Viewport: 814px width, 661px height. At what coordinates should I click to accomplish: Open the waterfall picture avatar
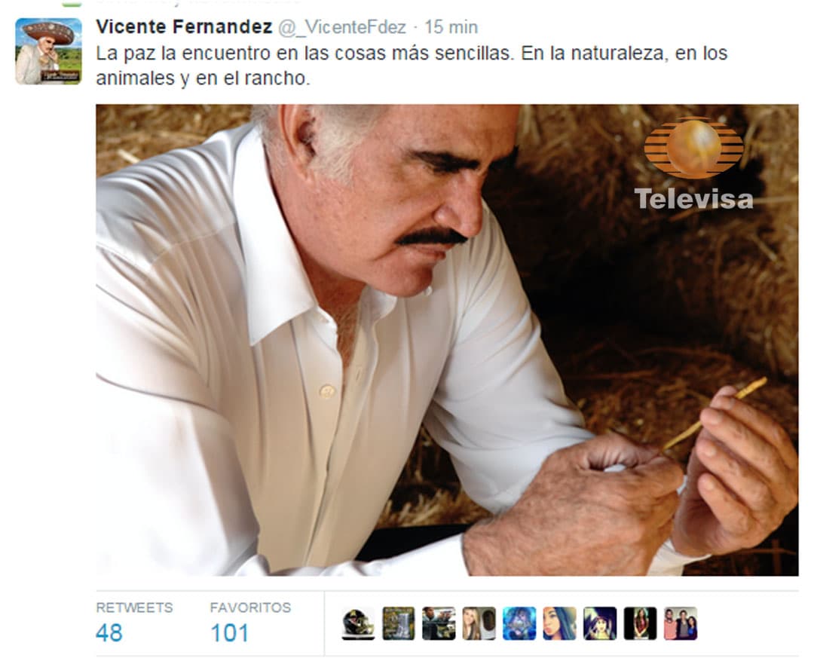pos(398,623)
